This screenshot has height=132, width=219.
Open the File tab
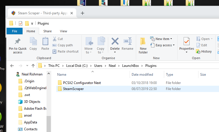click(15, 31)
